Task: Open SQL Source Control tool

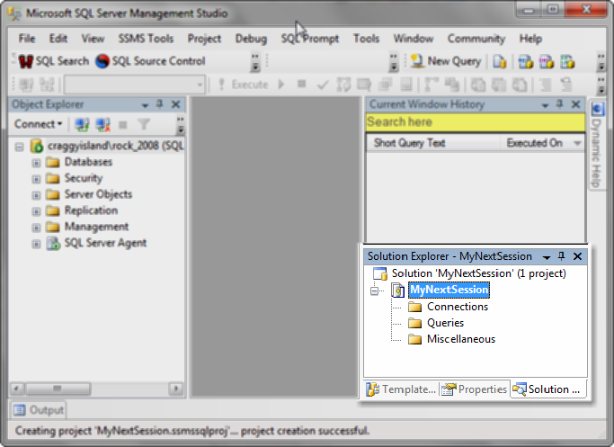Action: (150, 61)
